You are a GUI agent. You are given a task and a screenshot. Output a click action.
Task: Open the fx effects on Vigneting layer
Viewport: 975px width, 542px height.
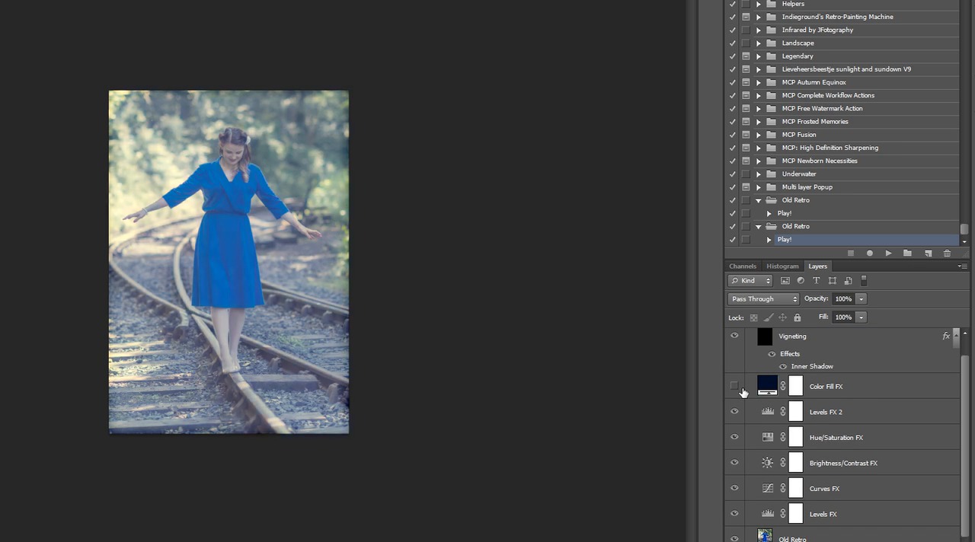pyautogui.click(x=946, y=336)
